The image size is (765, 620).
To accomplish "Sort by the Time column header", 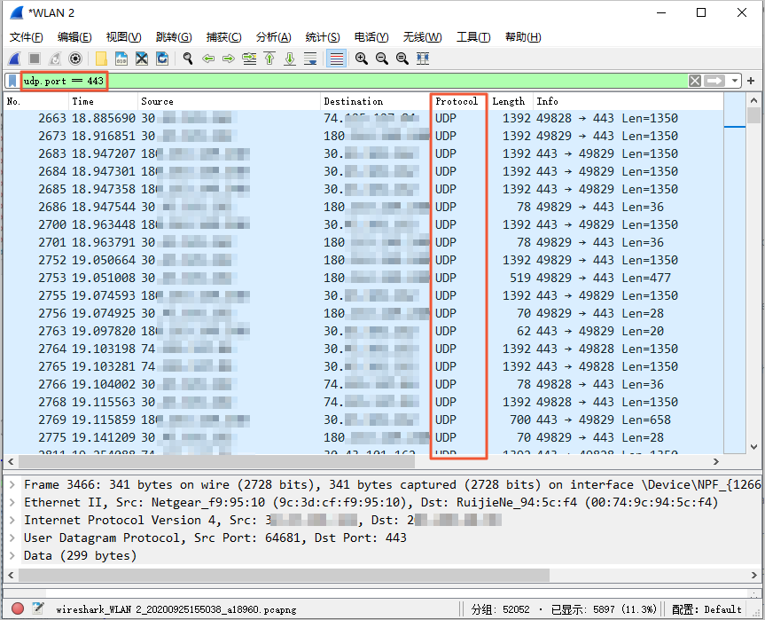I will pyautogui.click(x=103, y=101).
